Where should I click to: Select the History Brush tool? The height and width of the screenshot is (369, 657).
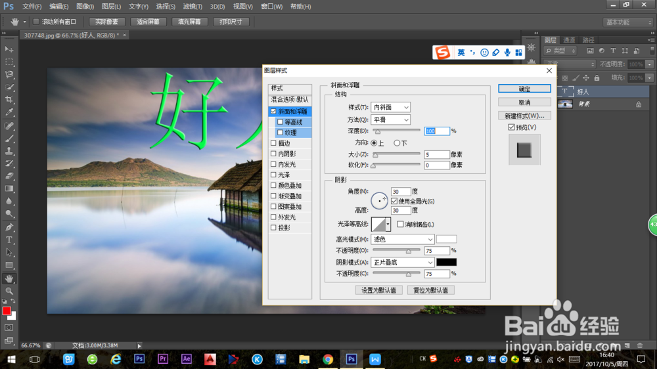(9, 163)
